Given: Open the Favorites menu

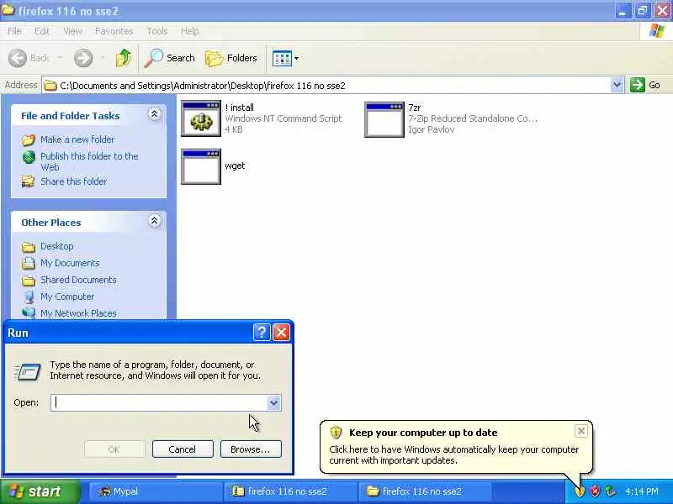Looking at the screenshot, I should (x=114, y=31).
